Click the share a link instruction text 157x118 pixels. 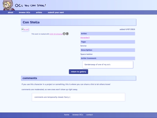tap(66, 84)
